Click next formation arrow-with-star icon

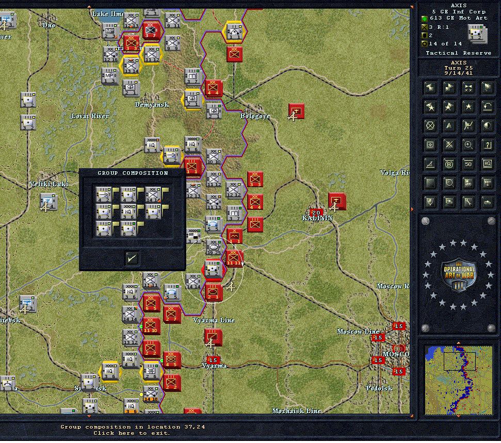click(449, 107)
